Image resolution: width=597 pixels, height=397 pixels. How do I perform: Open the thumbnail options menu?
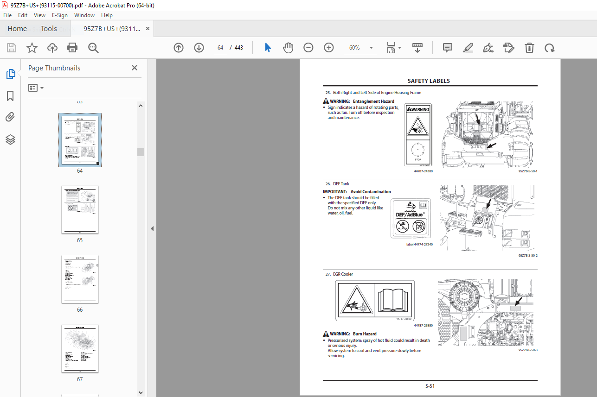(x=36, y=88)
